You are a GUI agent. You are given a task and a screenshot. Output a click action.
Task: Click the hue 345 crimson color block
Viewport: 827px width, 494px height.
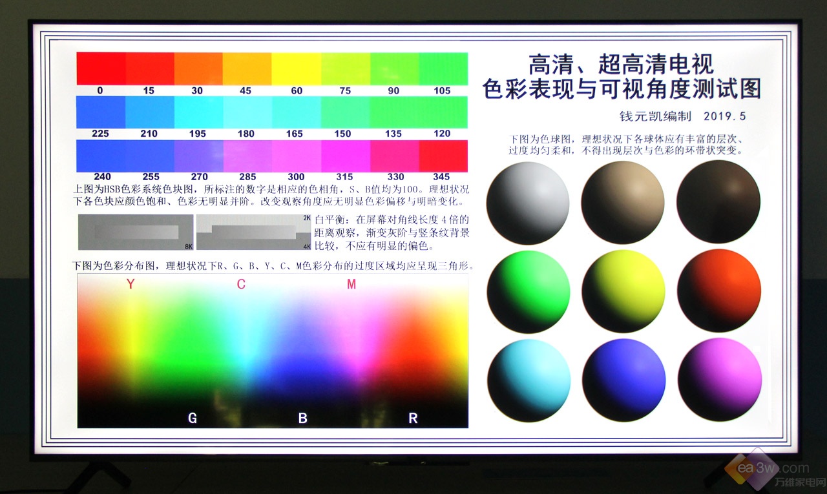click(x=443, y=156)
